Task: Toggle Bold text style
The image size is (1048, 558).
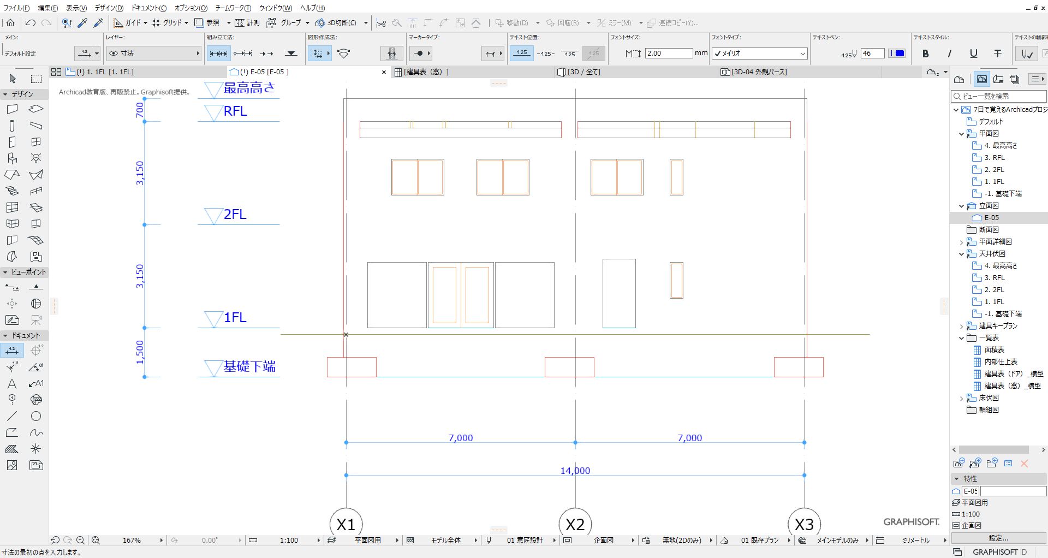Action: click(x=926, y=54)
